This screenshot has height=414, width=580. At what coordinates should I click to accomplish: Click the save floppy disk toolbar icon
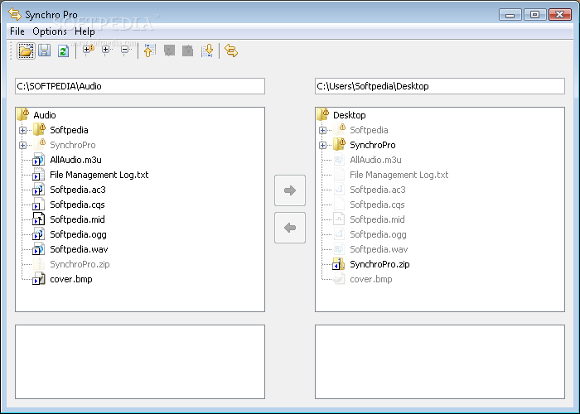click(x=45, y=51)
